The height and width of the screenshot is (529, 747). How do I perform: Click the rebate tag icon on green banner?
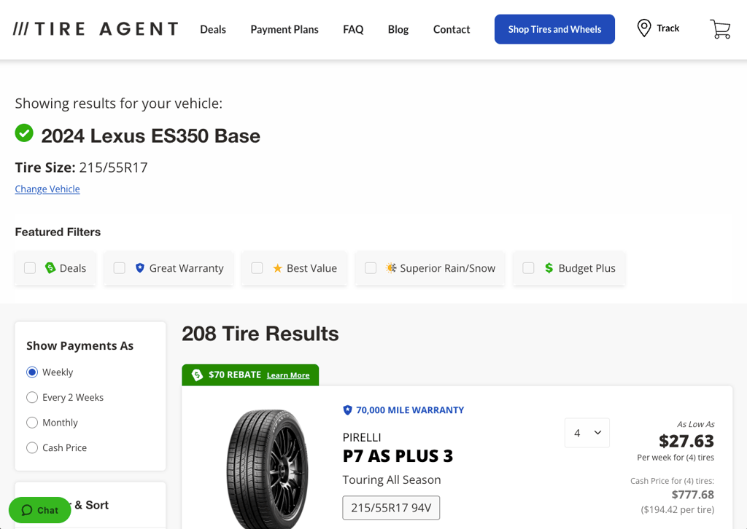[197, 375]
